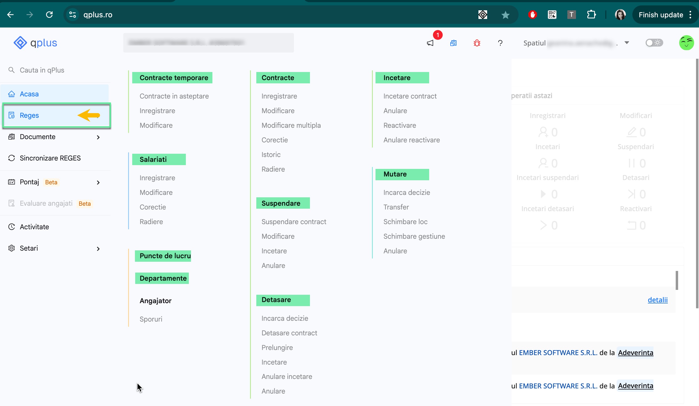
Task: Select Schimbare loc option
Action: coord(406,221)
